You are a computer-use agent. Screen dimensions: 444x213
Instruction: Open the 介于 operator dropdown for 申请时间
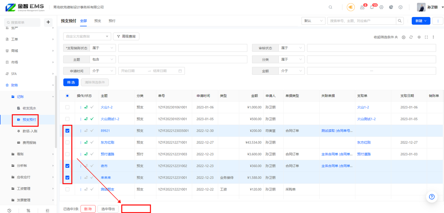click(103, 71)
